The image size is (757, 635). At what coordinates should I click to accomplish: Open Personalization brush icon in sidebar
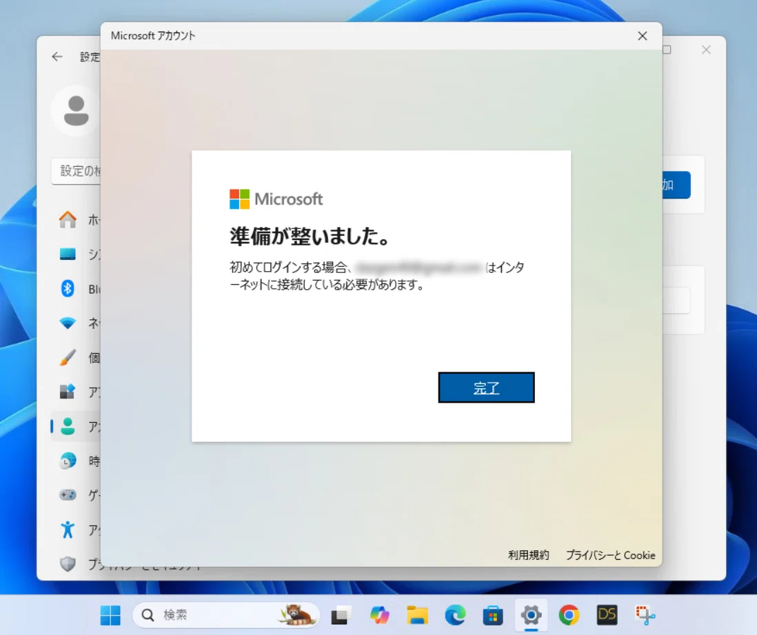pyautogui.click(x=68, y=358)
